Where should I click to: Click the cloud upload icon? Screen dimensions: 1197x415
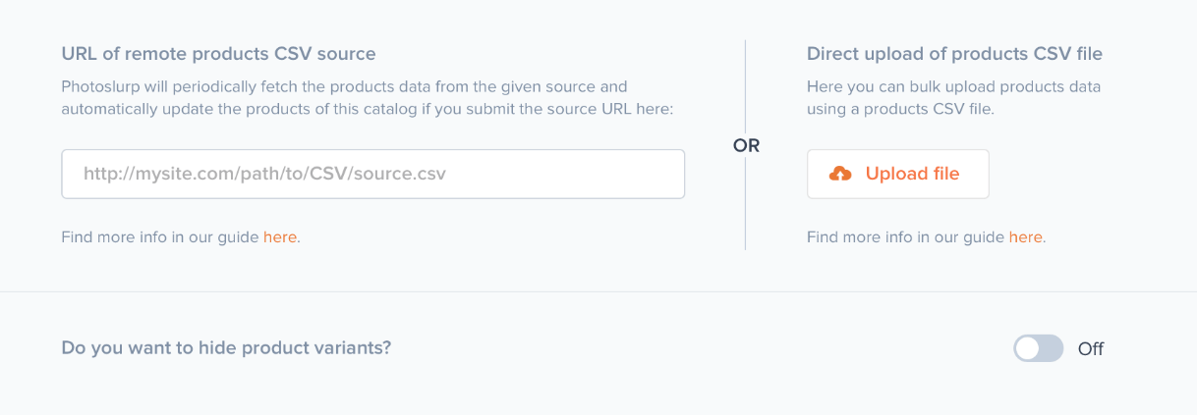[x=840, y=175]
